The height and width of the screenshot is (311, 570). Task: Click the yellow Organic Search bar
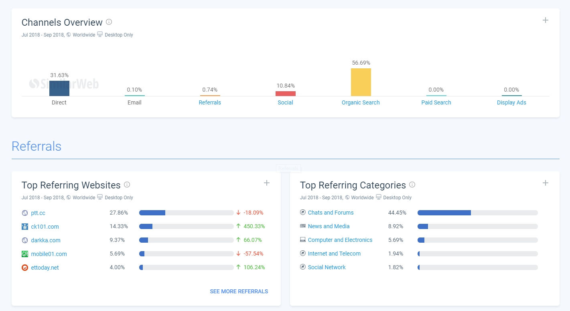(361, 82)
